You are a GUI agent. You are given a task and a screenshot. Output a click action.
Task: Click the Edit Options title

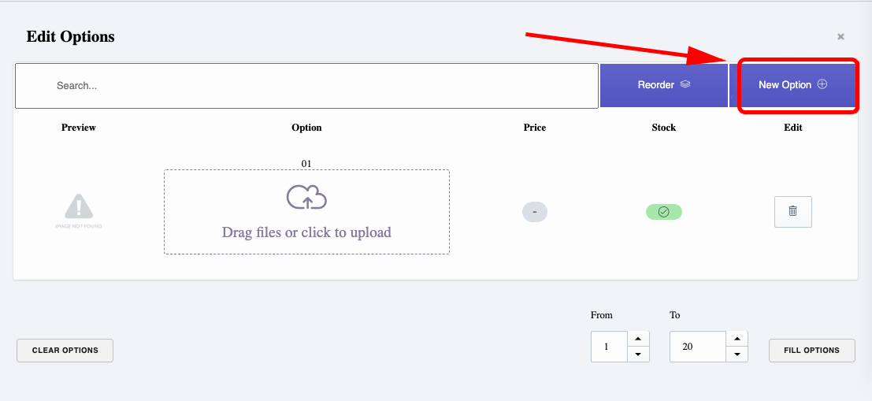click(x=71, y=37)
